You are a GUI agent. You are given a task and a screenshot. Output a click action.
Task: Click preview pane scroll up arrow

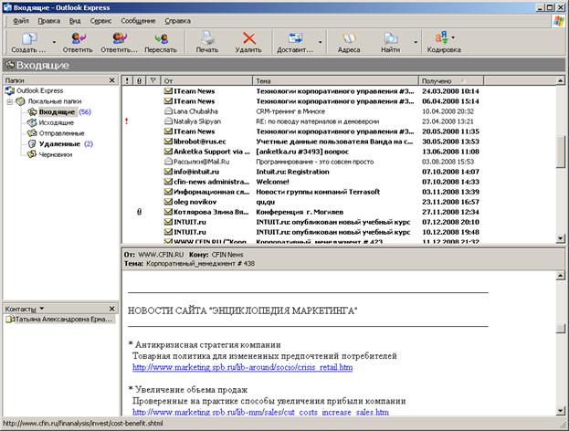pyautogui.click(x=560, y=276)
